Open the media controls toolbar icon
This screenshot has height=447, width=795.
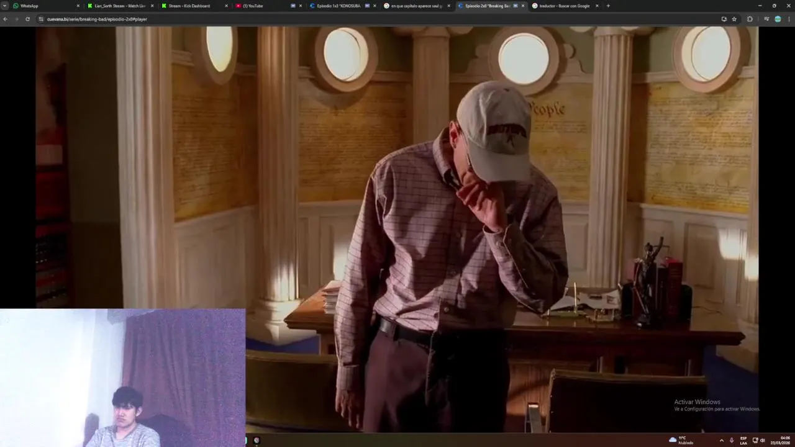click(x=766, y=19)
